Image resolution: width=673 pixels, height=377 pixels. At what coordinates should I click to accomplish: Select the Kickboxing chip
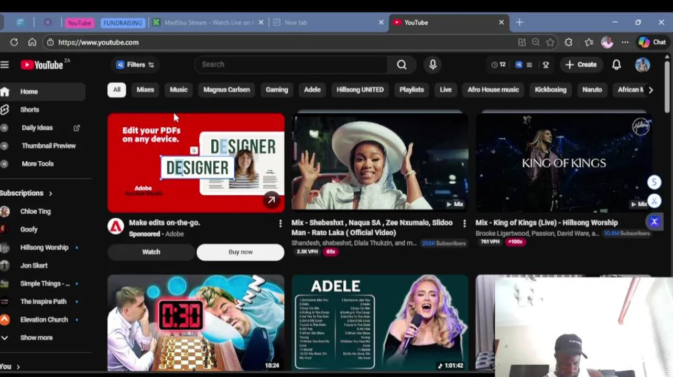point(550,90)
